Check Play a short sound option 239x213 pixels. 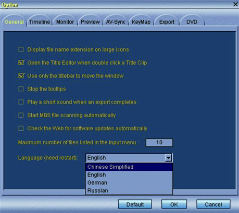pyautogui.click(x=21, y=102)
